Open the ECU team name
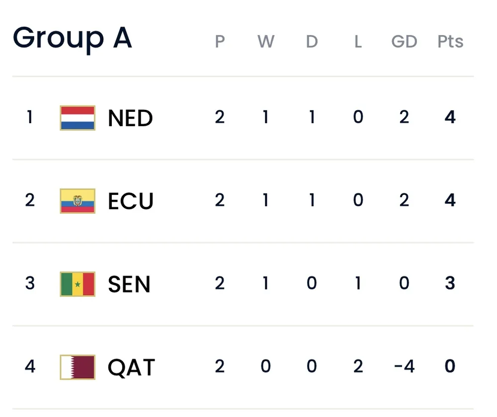 point(131,201)
